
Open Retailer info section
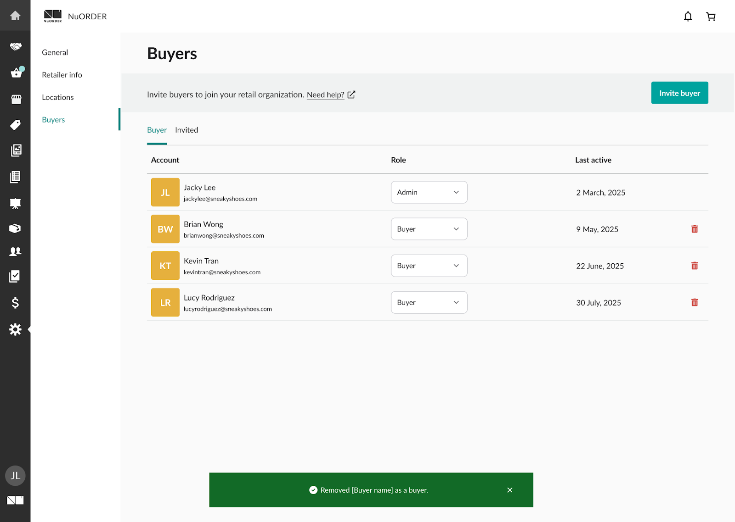62,75
